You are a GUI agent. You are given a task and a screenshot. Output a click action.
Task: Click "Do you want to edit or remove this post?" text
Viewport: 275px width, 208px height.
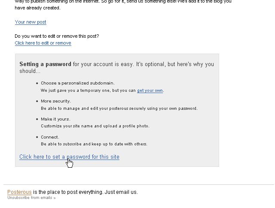tap(57, 36)
